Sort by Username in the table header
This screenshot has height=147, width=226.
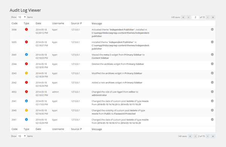pos(58,23)
